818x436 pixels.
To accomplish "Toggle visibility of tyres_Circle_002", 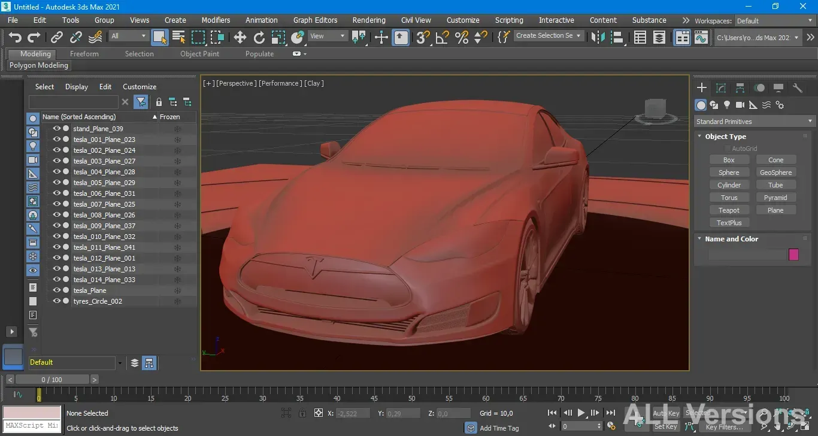I will pyautogui.click(x=57, y=301).
